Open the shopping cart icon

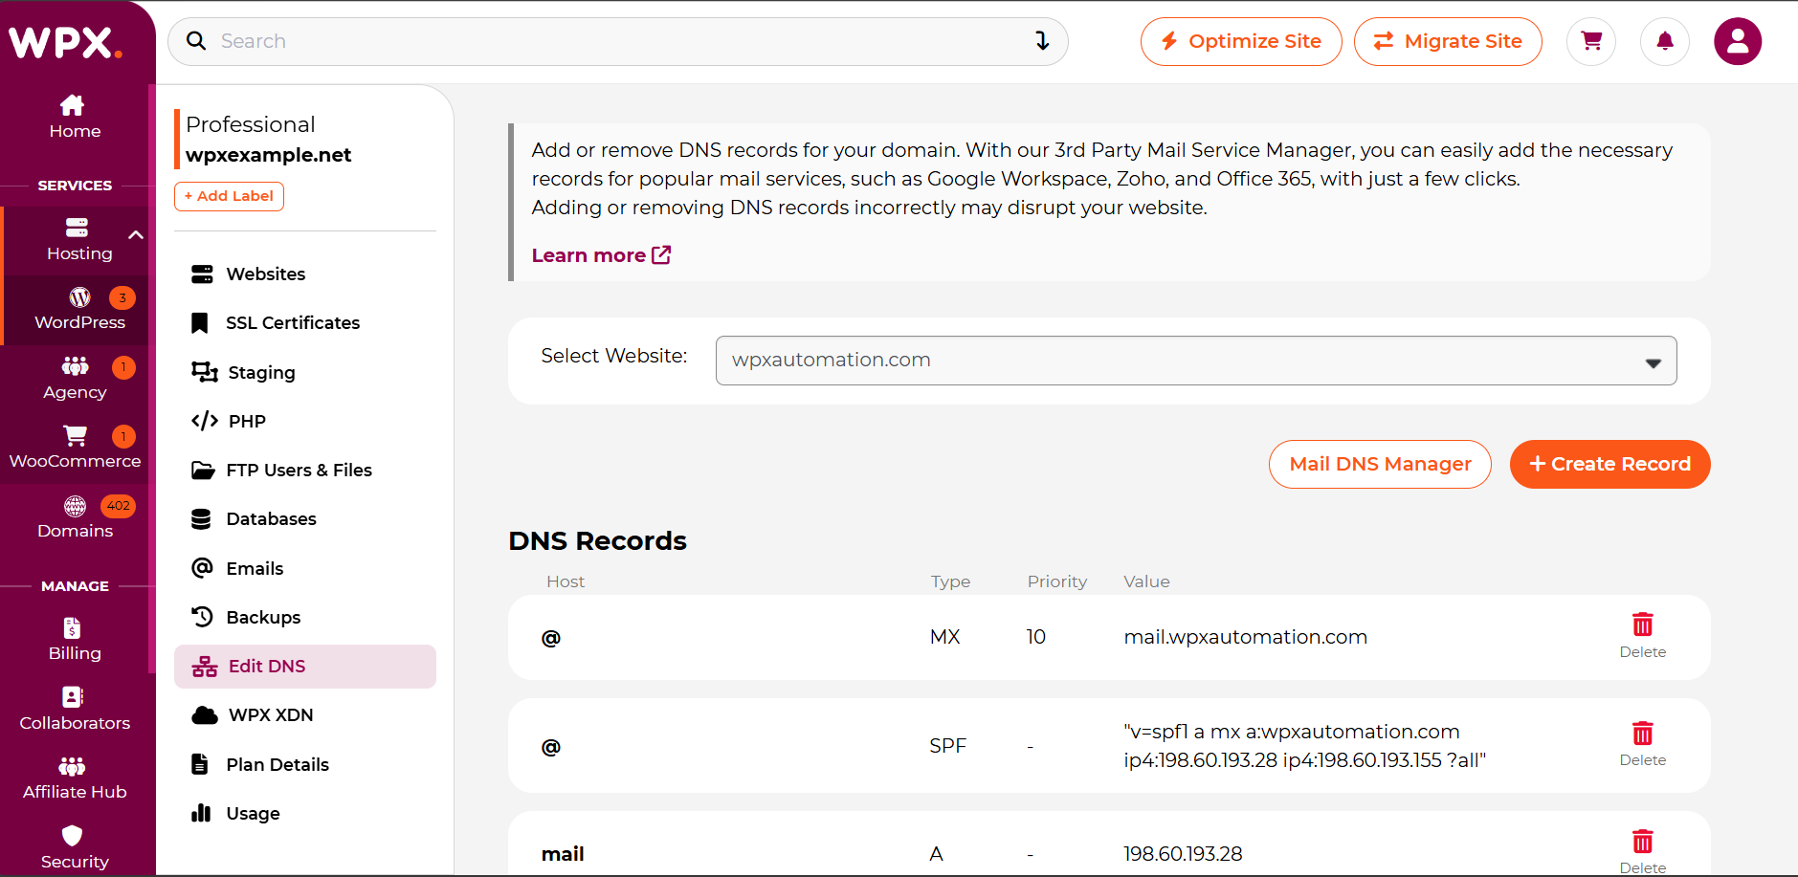[x=1591, y=41]
